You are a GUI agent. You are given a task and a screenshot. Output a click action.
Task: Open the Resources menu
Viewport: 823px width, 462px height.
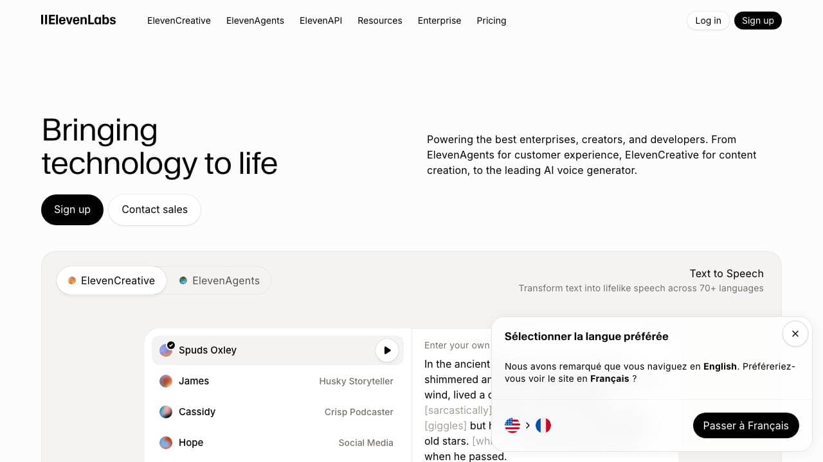(x=379, y=21)
